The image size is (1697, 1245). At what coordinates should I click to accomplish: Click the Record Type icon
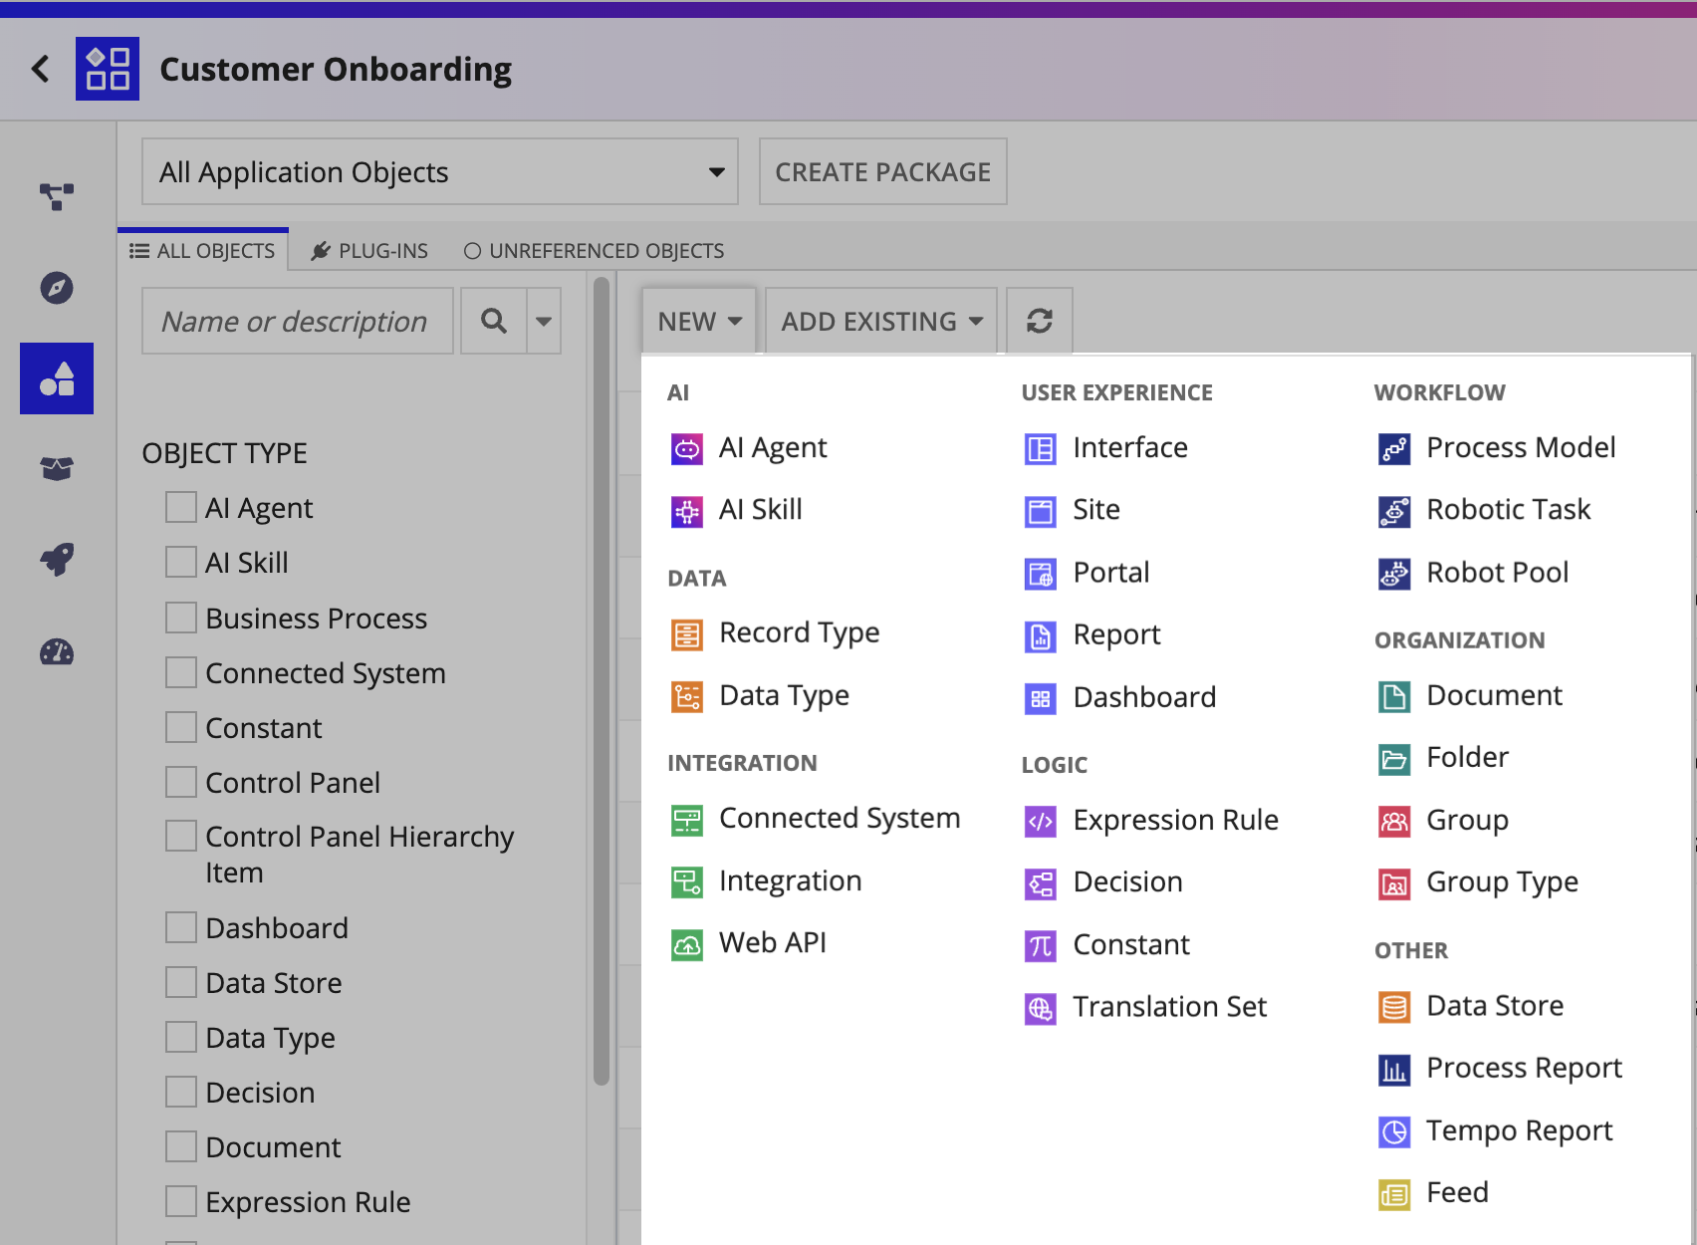[687, 634]
